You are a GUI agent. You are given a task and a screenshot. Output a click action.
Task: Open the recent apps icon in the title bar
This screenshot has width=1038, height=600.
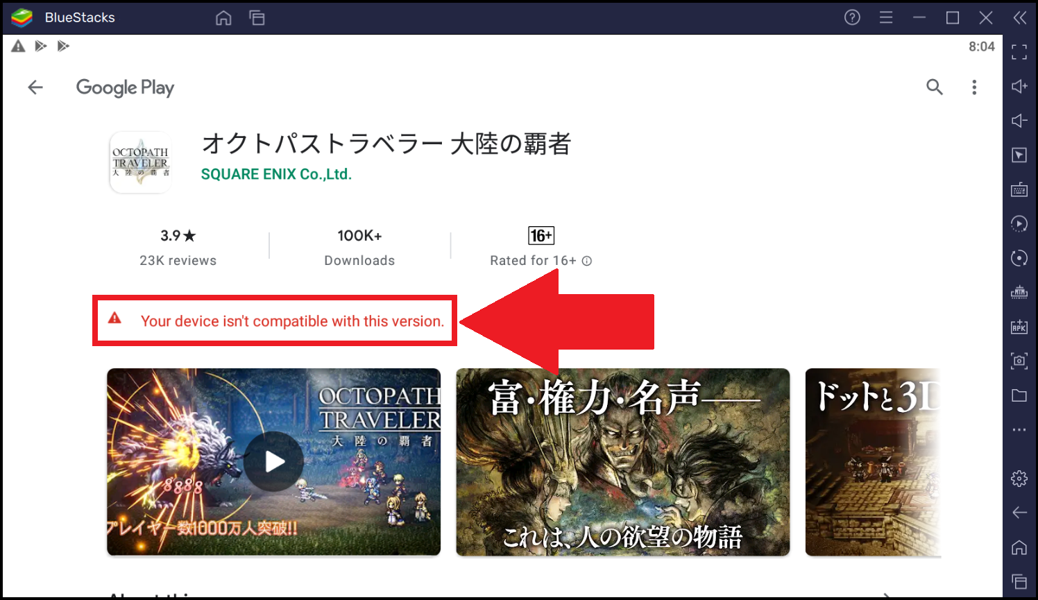(257, 18)
